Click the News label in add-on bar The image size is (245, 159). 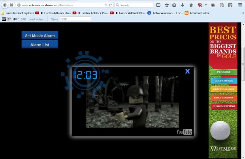coord(54,19)
